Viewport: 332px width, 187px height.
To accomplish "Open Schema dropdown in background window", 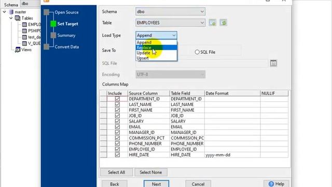I will [31, 4].
